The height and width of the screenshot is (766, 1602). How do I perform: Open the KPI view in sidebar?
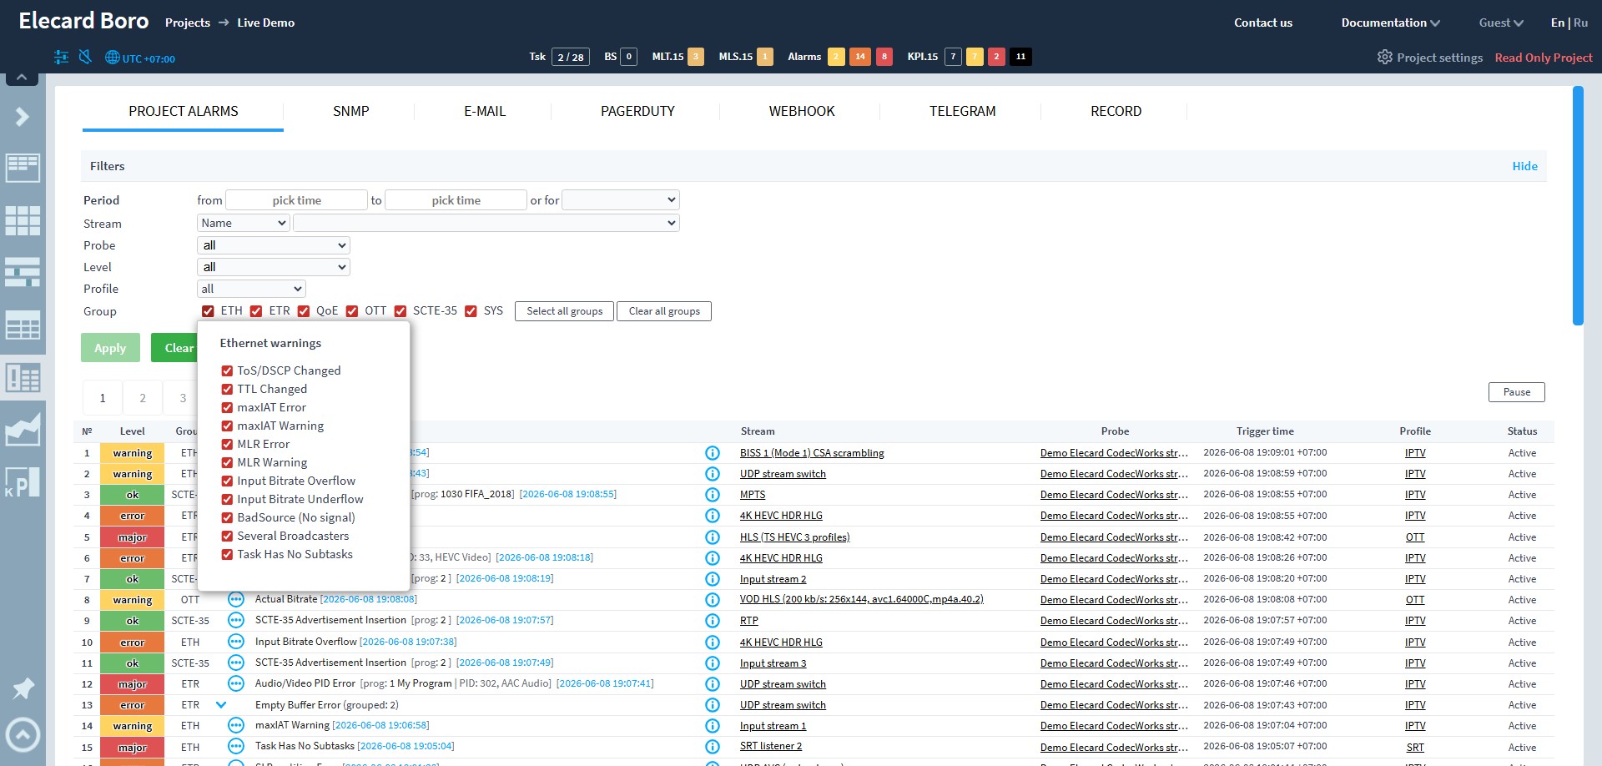(x=23, y=482)
